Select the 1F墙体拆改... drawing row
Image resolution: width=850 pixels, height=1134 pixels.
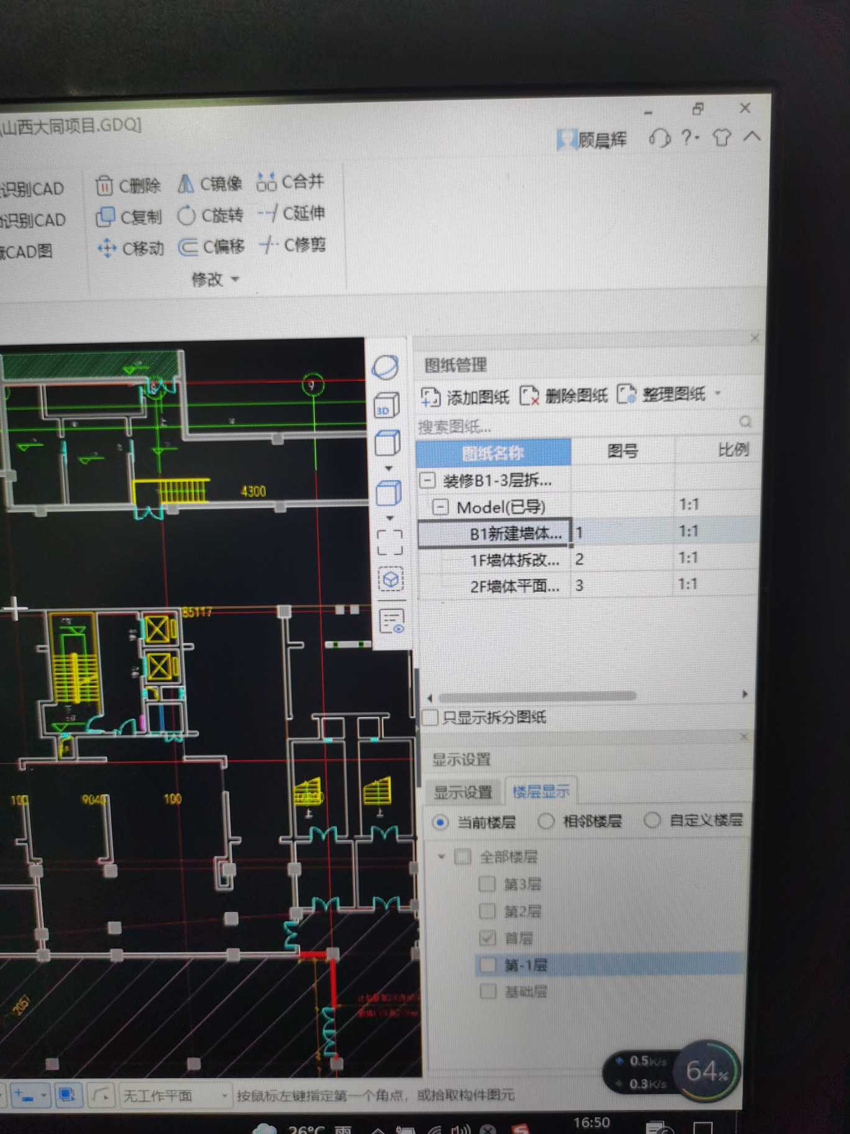(x=587, y=560)
